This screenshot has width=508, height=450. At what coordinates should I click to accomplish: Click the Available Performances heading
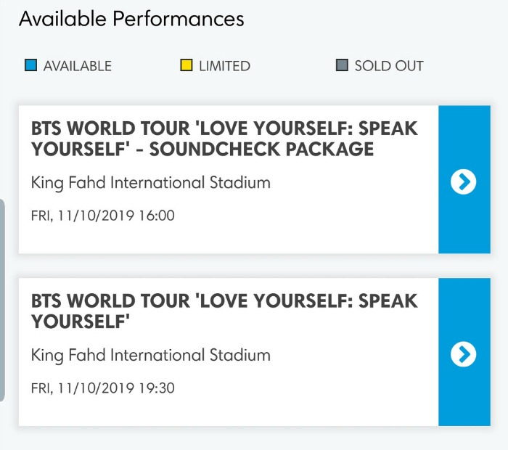coord(131,18)
